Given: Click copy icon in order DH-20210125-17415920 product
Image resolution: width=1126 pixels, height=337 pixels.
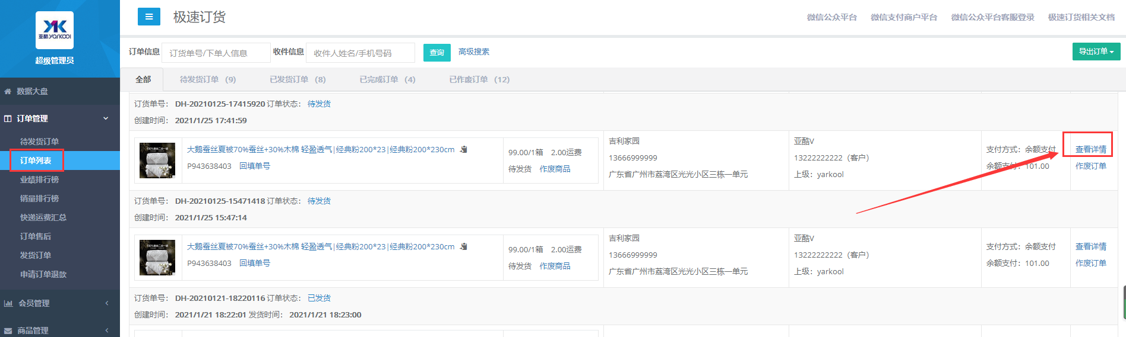Looking at the screenshot, I should (464, 149).
